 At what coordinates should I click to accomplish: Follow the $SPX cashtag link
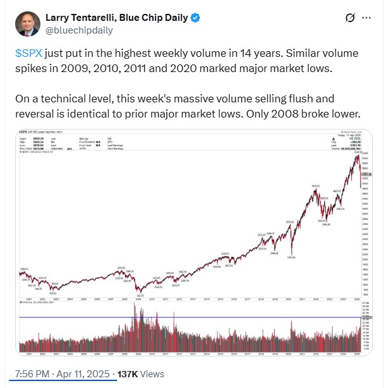(x=28, y=54)
